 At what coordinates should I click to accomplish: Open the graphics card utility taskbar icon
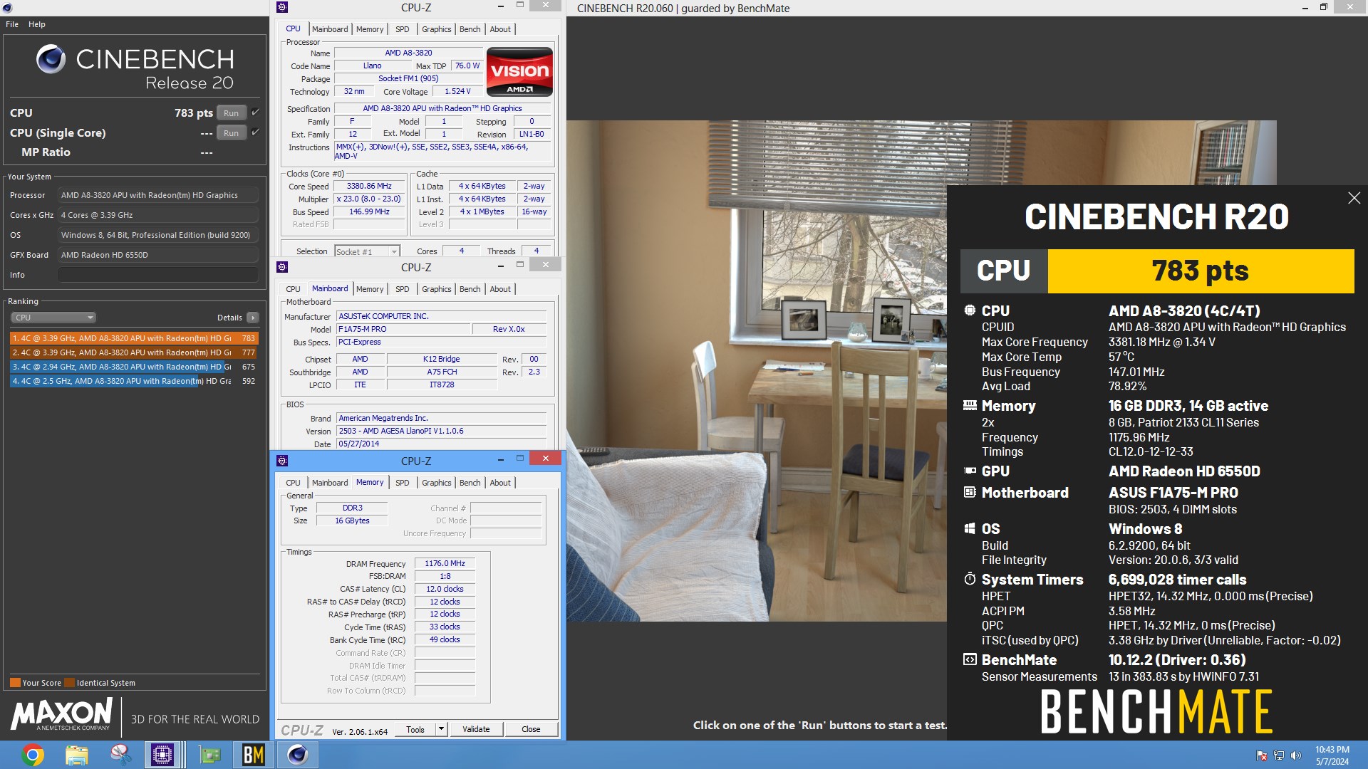209,754
